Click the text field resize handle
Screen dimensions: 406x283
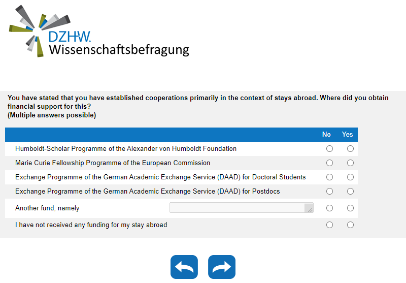coord(310,209)
